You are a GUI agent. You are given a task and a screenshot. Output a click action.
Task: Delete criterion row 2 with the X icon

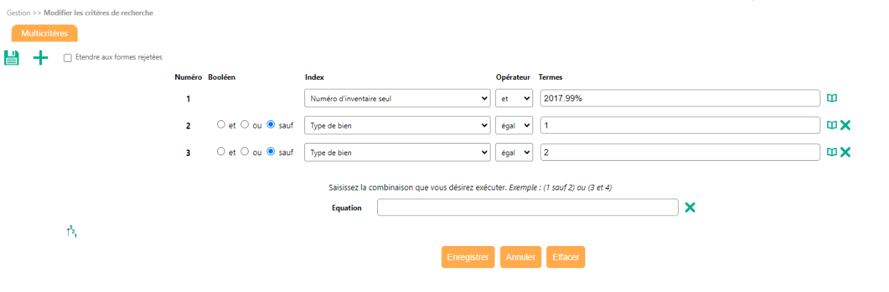(846, 125)
